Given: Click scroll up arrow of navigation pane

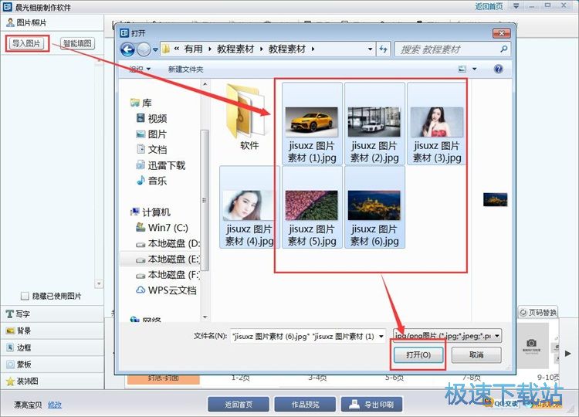Looking at the screenshot, I should click(x=205, y=85).
